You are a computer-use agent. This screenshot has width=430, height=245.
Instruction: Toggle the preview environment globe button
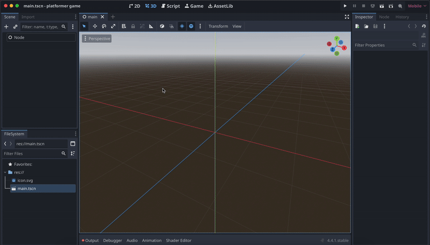click(191, 26)
